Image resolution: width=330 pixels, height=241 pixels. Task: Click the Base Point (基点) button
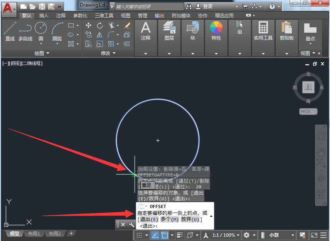click(x=310, y=32)
